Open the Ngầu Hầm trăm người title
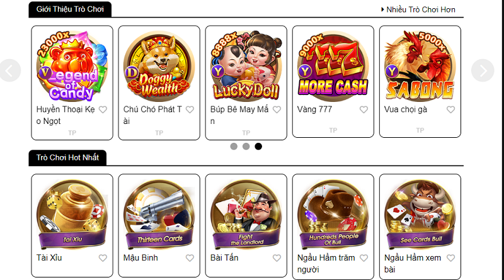The width and height of the screenshot is (504, 280). point(326,264)
